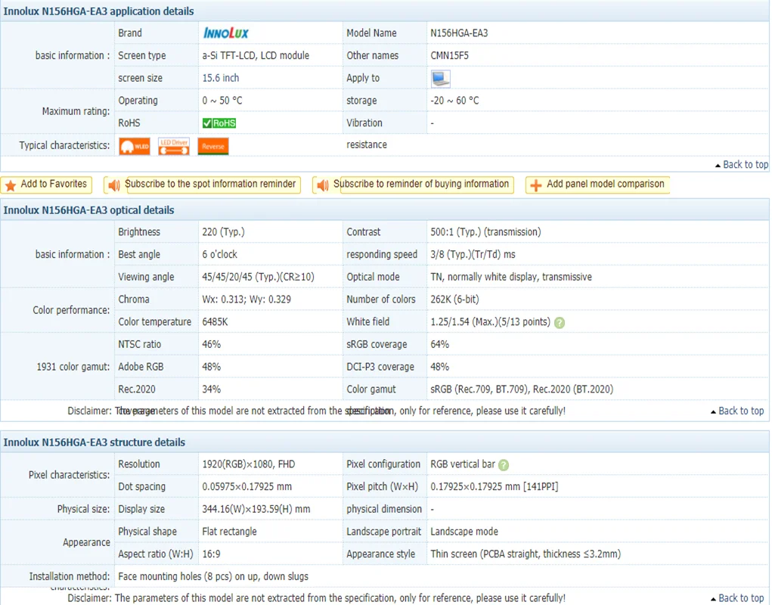Image resolution: width=772 pixels, height=605 pixels.
Task: Click operating temperature 0 ~ 50 °C
Action: coord(222,101)
